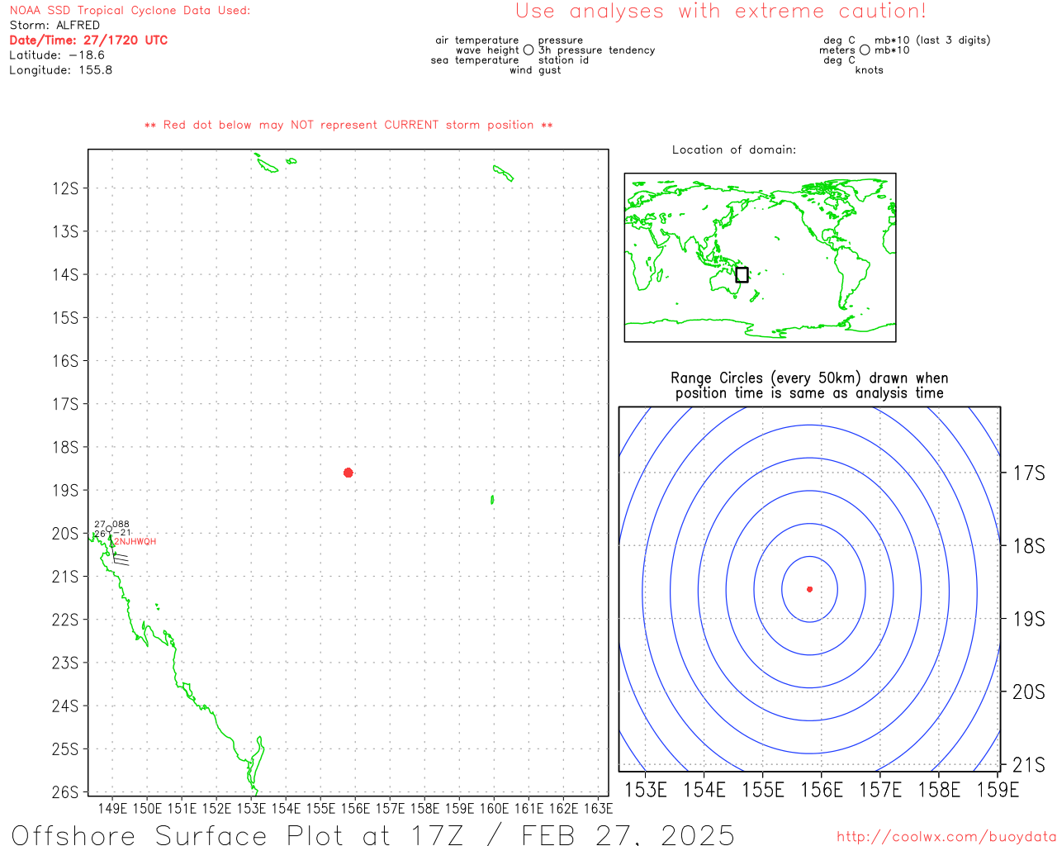The width and height of the screenshot is (1057, 846).
Task: Click the small green island near 160E 19S
Action: click(492, 500)
